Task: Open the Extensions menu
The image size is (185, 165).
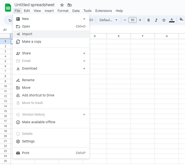Action: (104, 11)
